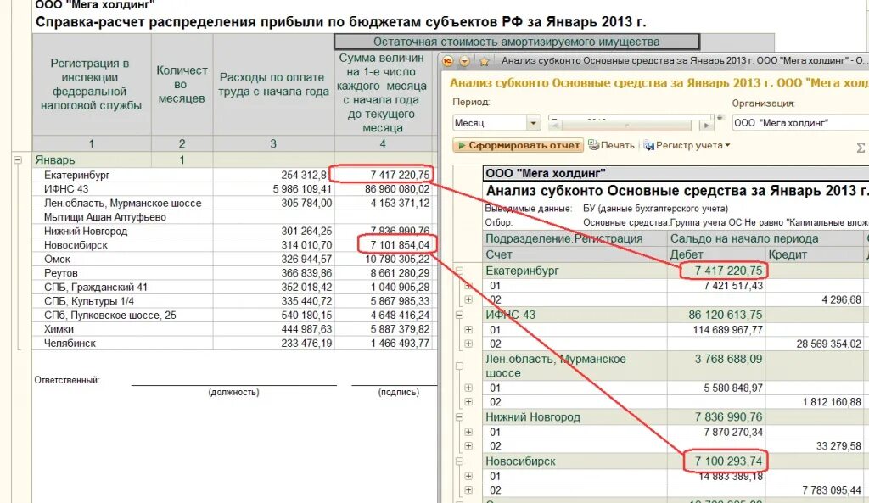Click Остаточная стоимость амортизируемого имущества header

coord(517,42)
